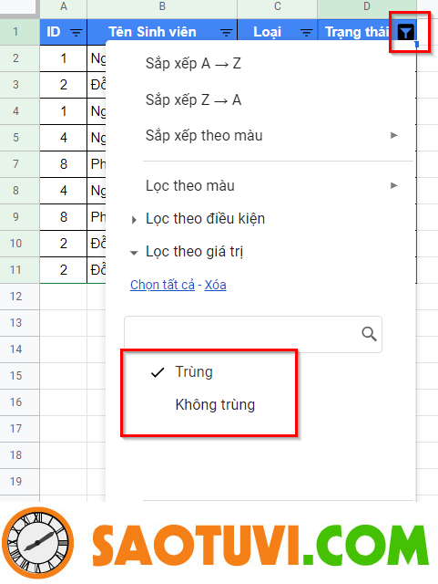Open the Tên Sinh viên filter icon

pos(226,33)
